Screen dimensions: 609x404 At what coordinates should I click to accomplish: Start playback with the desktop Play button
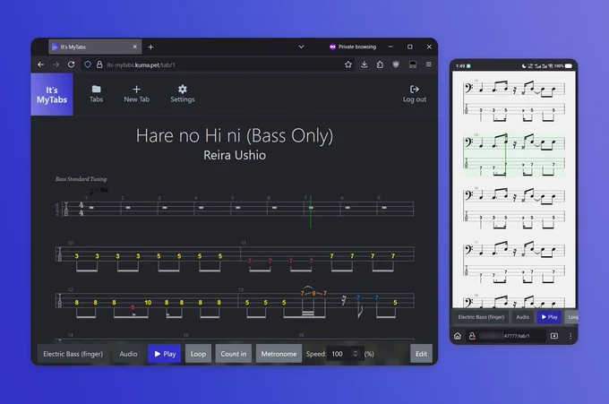tap(165, 354)
